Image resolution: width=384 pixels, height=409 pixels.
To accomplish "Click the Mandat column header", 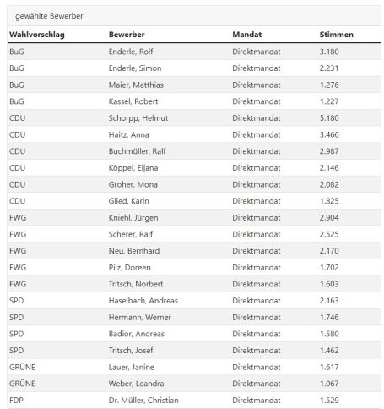I will coord(246,35).
